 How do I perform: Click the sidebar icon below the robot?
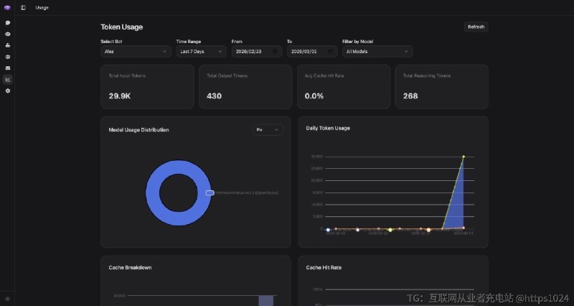pos(8,45)
